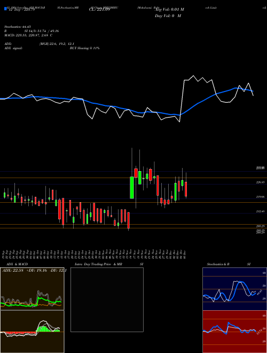Open the red RSI mini chart
The image size is (267, 353).
pyautogui.click(x=234, y=332)
